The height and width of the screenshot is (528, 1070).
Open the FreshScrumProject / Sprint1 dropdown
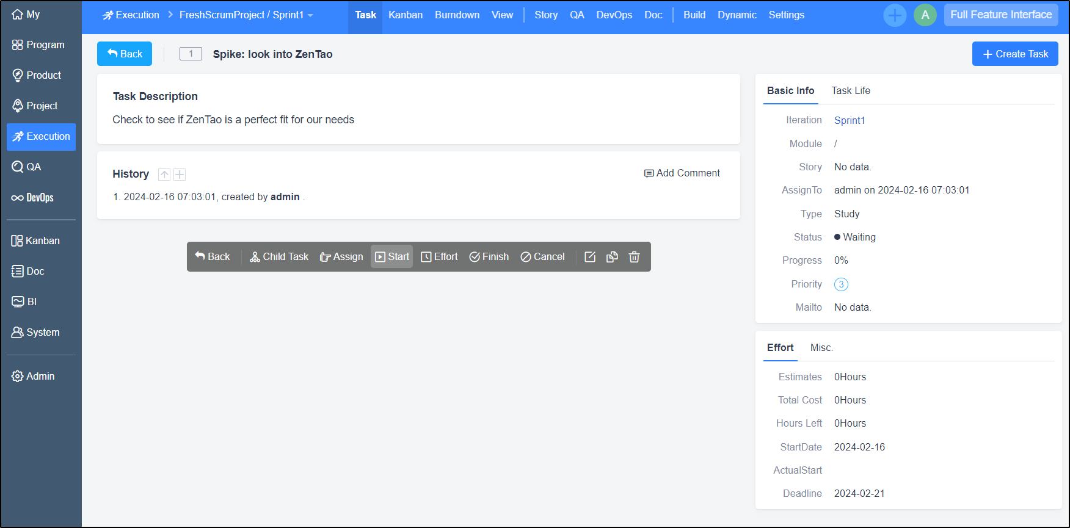[x=246, y=15]
